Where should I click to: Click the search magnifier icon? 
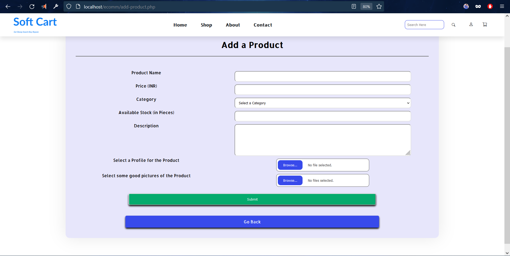pos(453,25)
